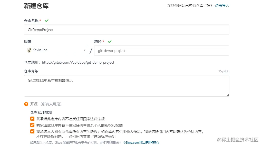This screenshot has width=263, height=147.
Task: Click the （所有人可见） text next to 开源
Action: (51, 104)
